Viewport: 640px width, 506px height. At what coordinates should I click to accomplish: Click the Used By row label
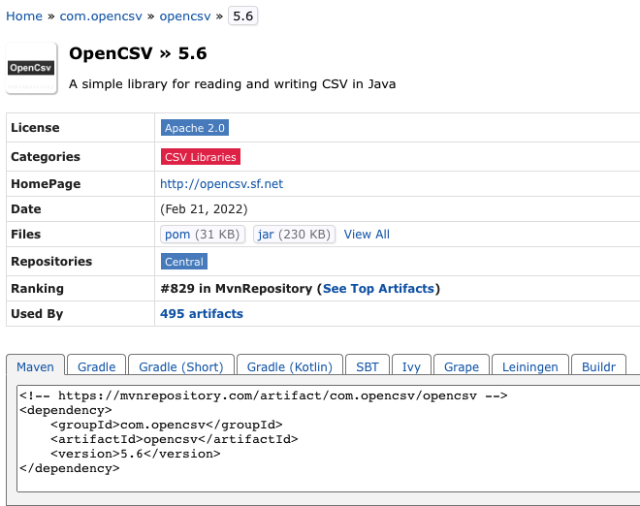pyautogui.click(x=37, y=314)
